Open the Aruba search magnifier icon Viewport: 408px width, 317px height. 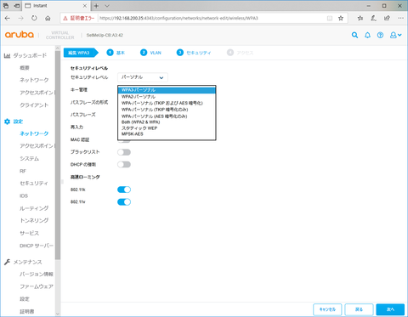tap(354, 35)
